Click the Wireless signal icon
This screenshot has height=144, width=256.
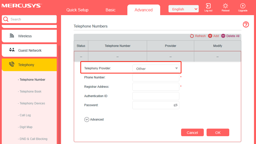pyautogui.click(x=12, y=36)
